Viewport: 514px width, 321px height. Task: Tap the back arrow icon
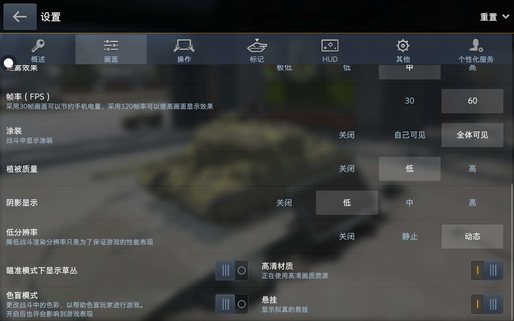tap(20, 17)
